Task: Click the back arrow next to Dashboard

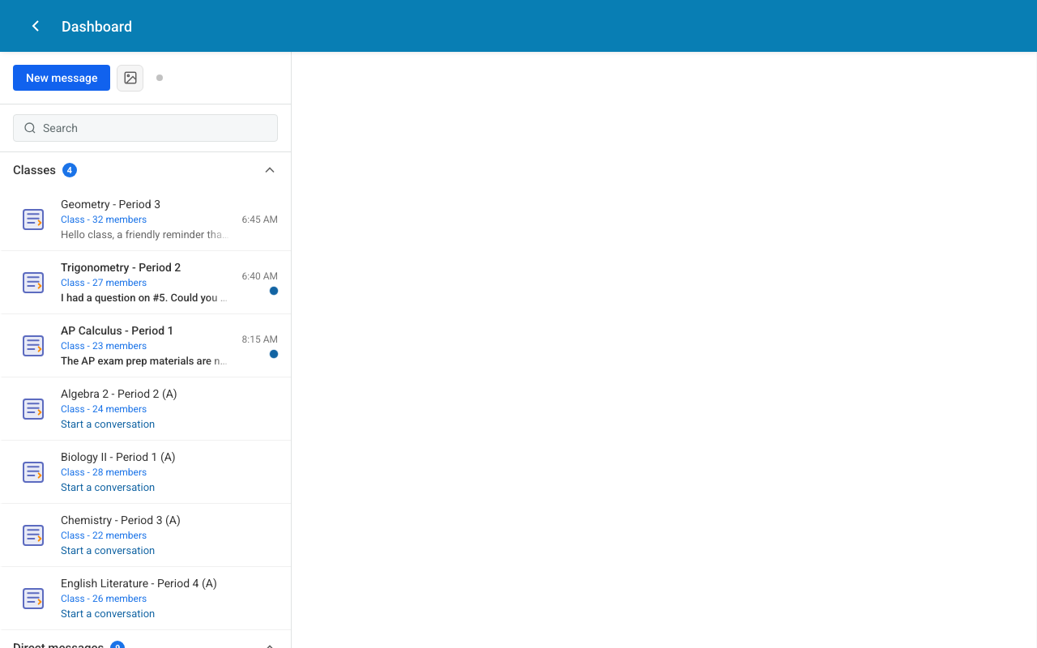Action: pos(35,25)
